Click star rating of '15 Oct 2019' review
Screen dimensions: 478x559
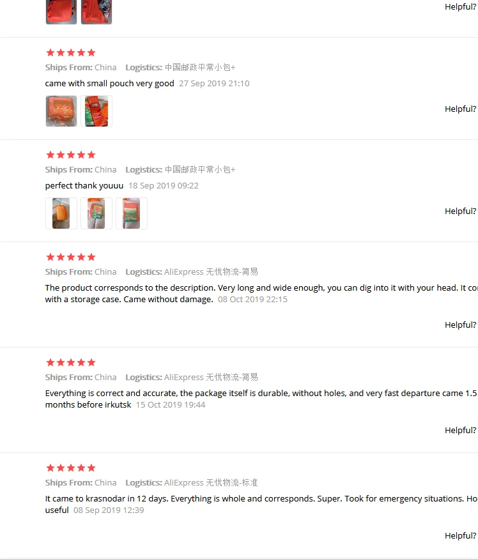[71, 363]
